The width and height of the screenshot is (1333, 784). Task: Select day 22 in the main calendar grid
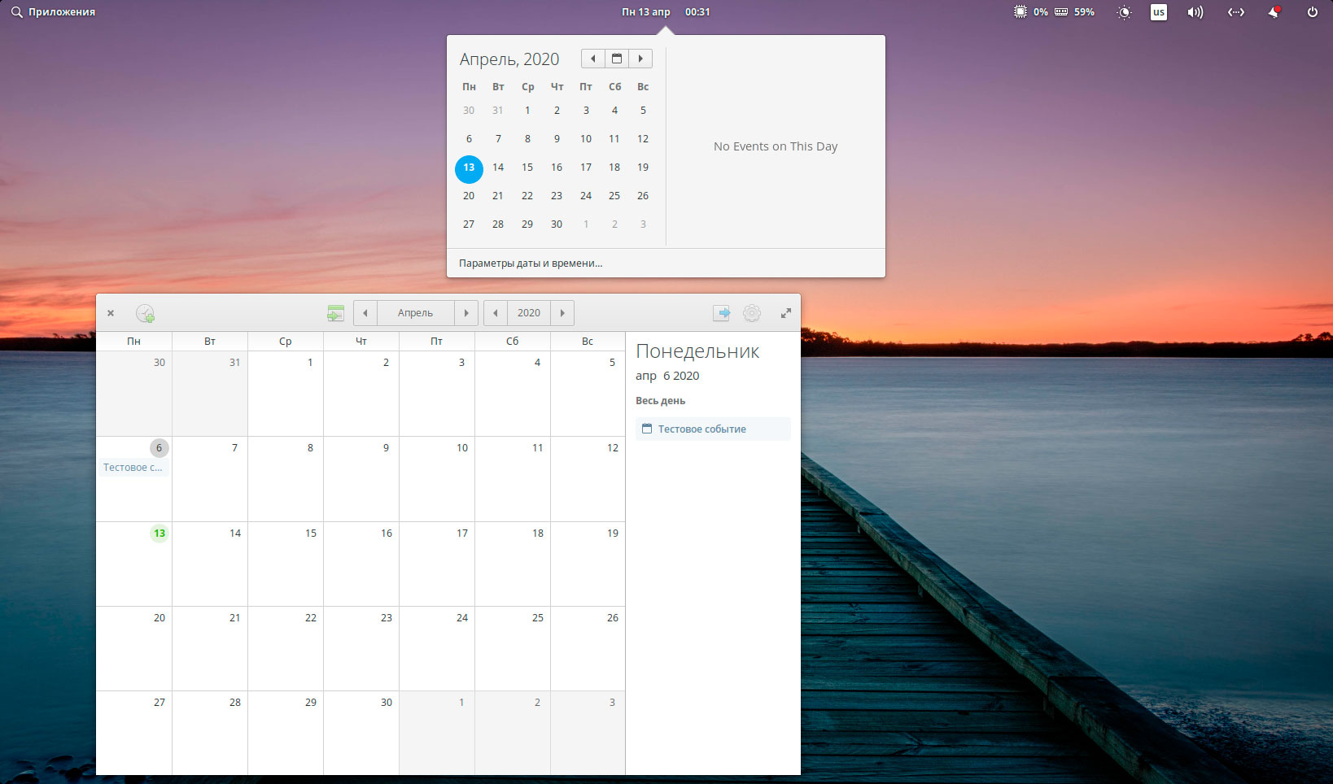point(286,647)
